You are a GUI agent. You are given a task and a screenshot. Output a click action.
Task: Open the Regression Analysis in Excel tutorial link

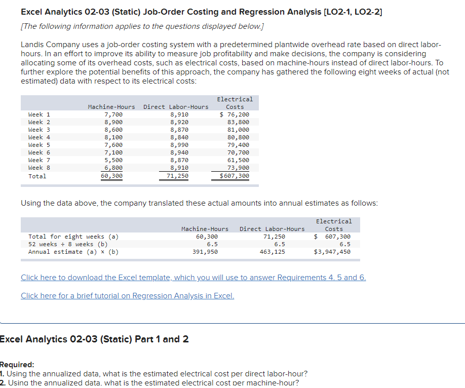pyautogui.click(x=128, y=296)
